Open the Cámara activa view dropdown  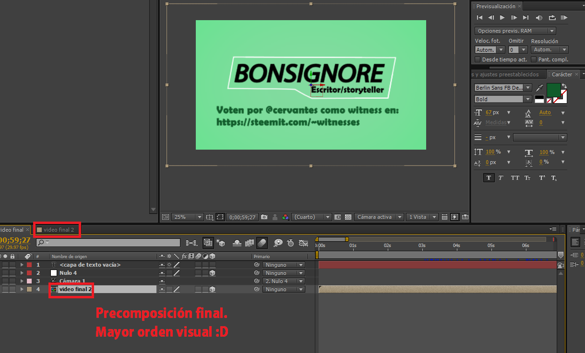coord(379,217)
